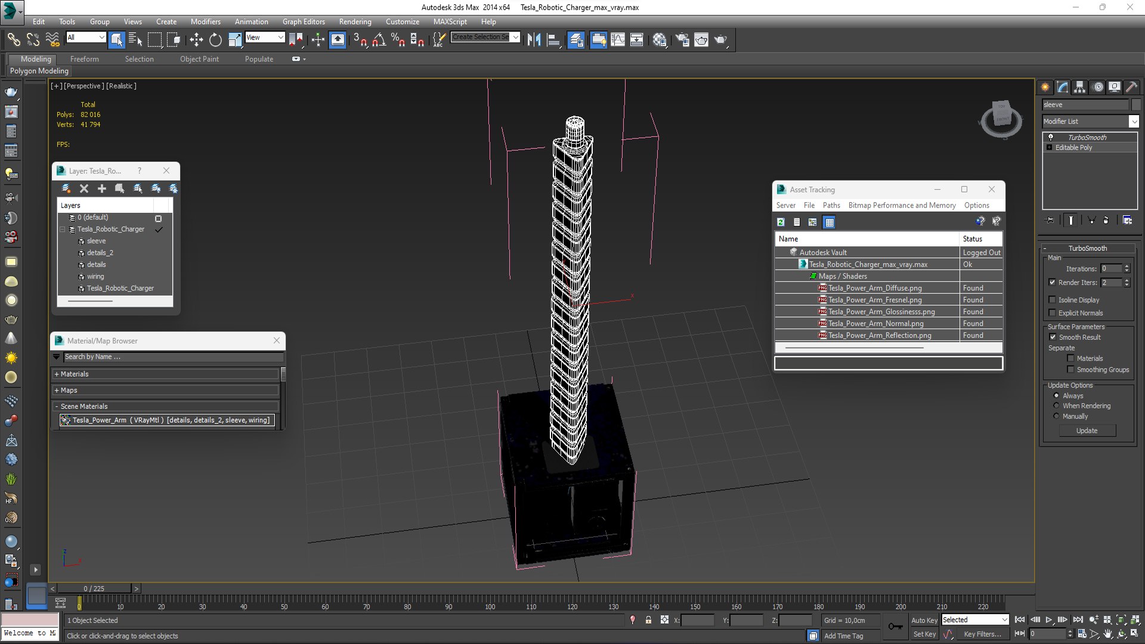The height and width of the screenshot is (644, 1145).
Task: Click the Update button in TurboSmooth
Action: pyautogui.click(x=1087, y=431)
